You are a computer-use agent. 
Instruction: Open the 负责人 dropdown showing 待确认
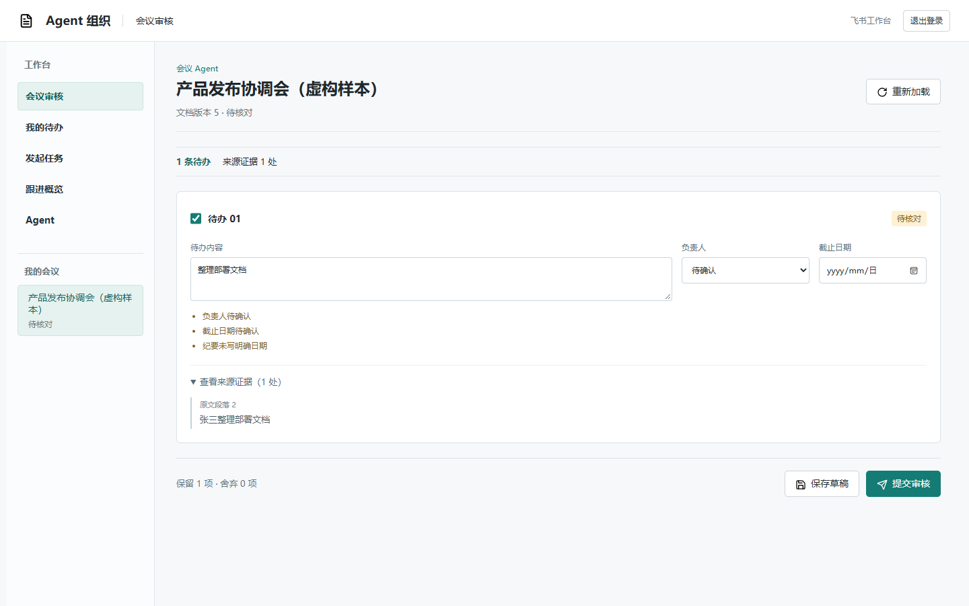point(746,271)
